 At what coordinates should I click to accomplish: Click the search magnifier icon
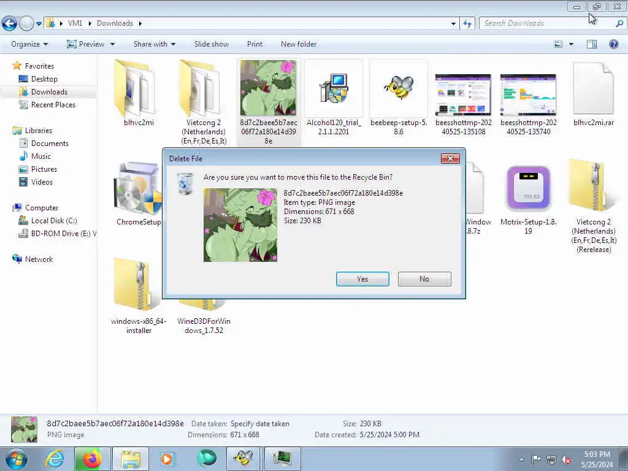pyautogui.click(x=619, y=23)
